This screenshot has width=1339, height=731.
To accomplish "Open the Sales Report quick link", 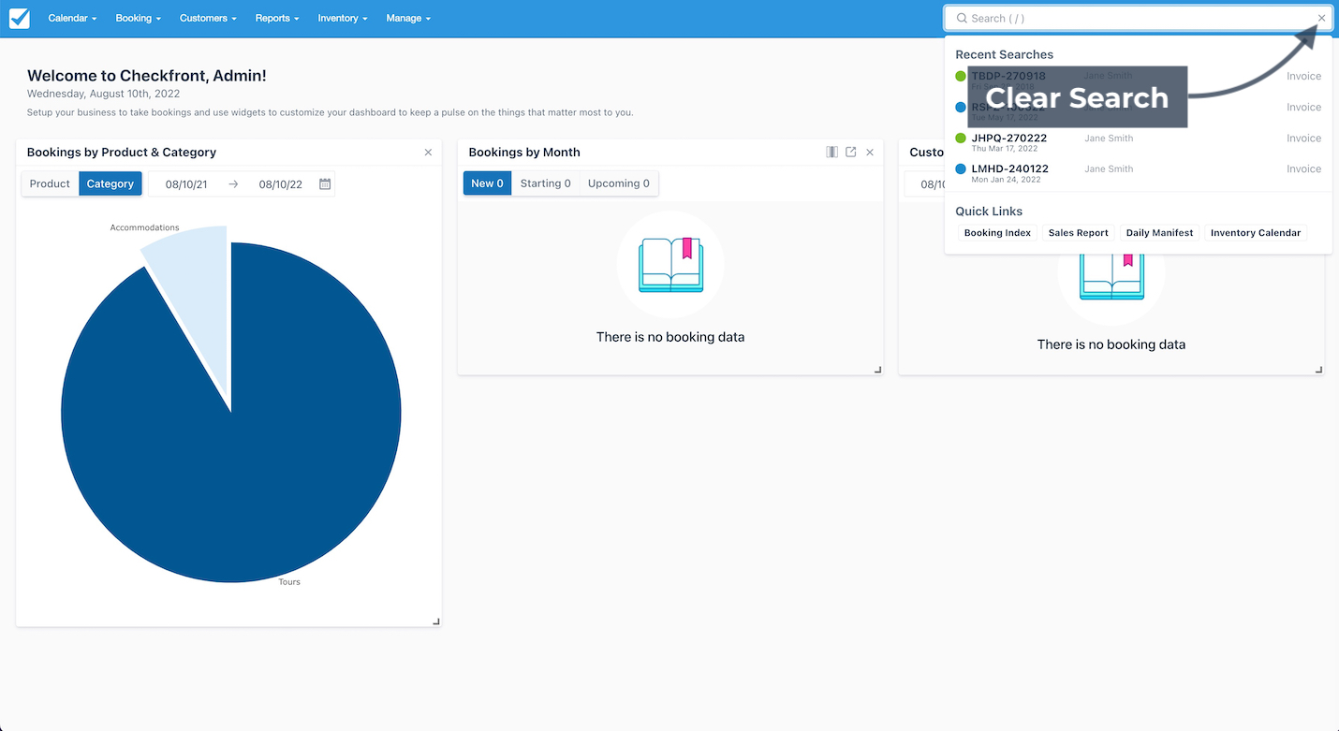I will pyautogui.click(x=1078, y=233).
